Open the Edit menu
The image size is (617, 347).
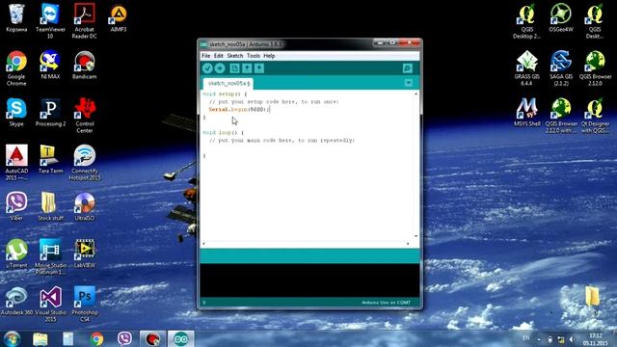tap(219, 56)
